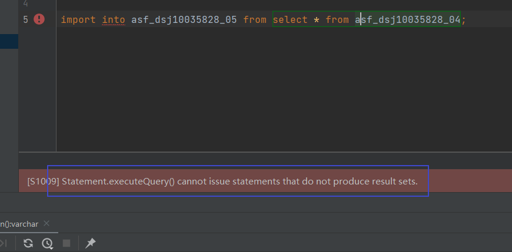Click line number 4 in the gutter
Viewport: 512px width, 252px height.
click(x=25, y=3)
